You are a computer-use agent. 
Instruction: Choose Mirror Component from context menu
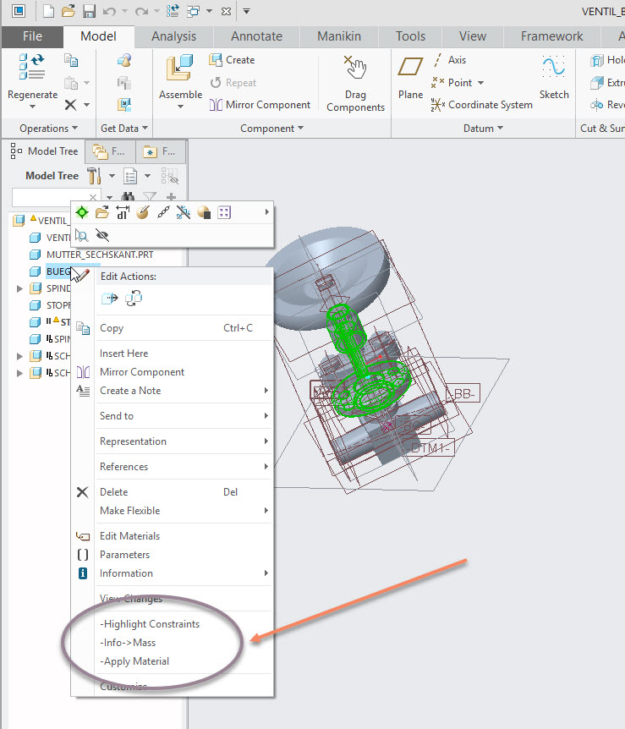(141, 372)
